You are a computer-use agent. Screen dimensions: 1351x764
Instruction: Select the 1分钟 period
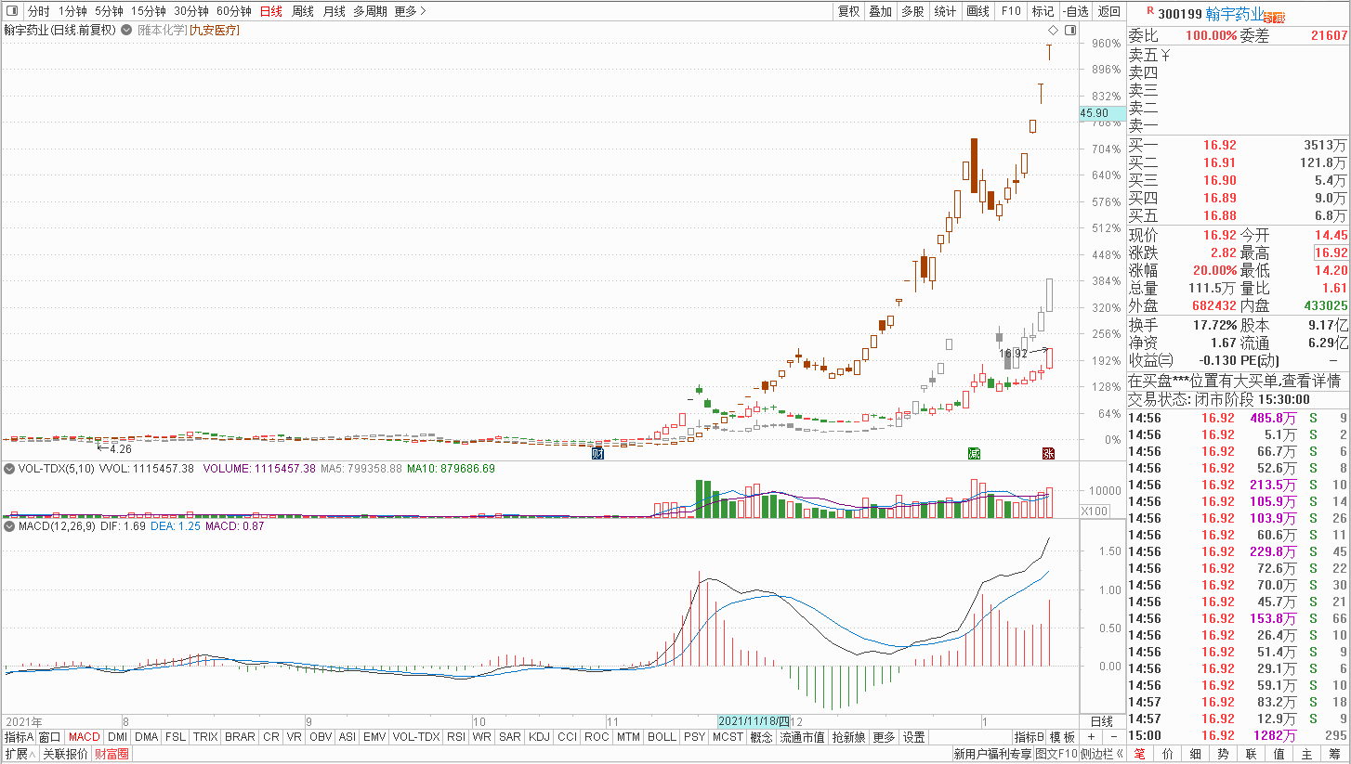click(x=72, y=11)
